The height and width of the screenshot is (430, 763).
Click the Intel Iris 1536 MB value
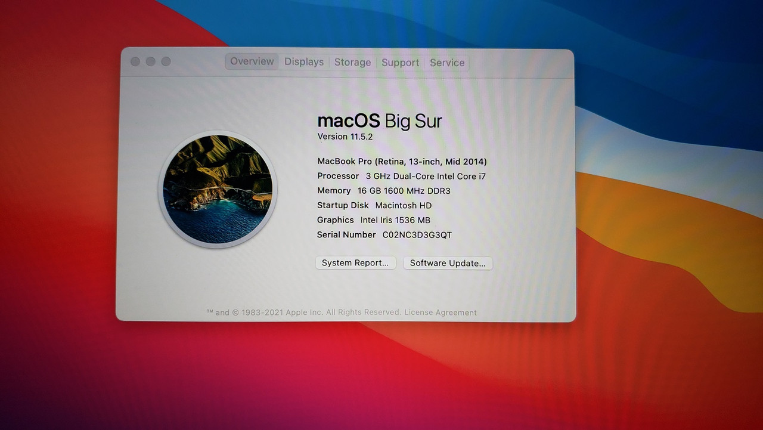click(x=395, y=220)
